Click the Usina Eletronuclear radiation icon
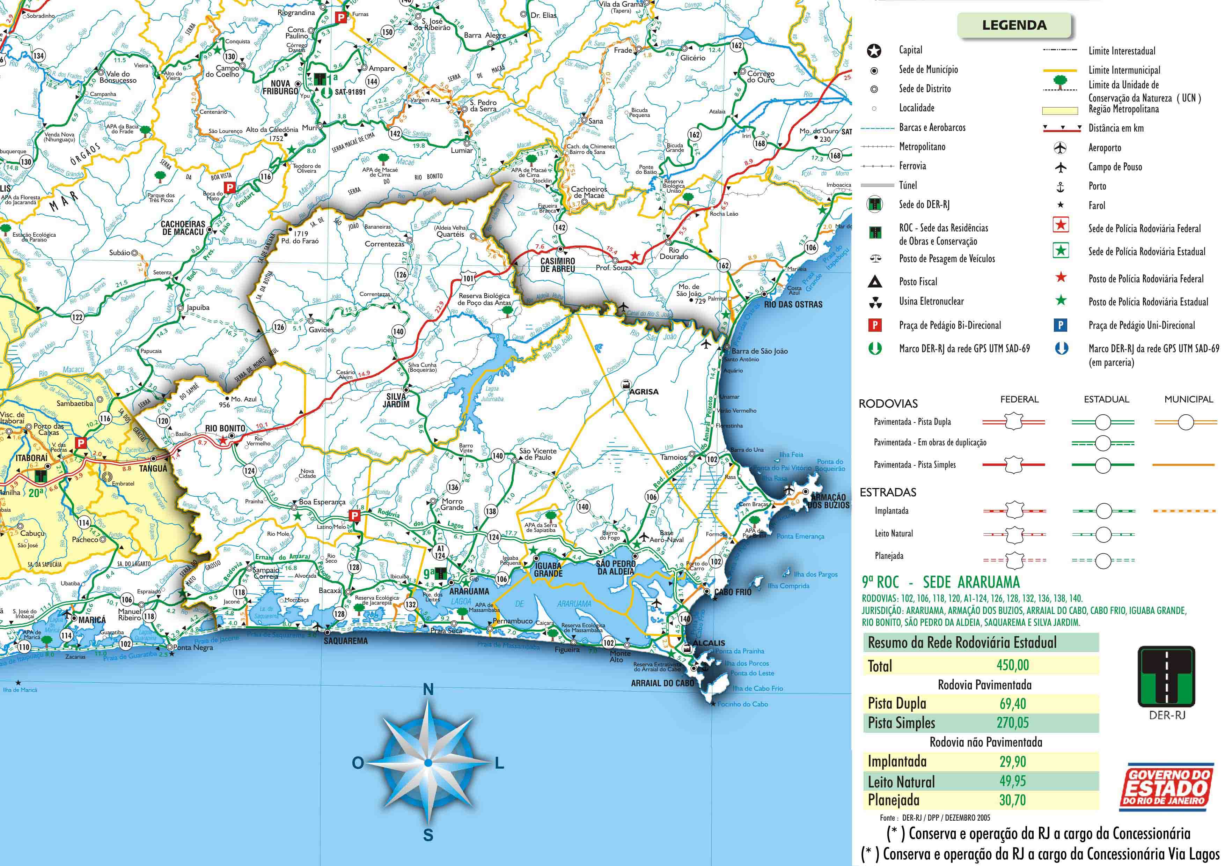Screen dimensions: 1225x866 (x=875, y=303)
